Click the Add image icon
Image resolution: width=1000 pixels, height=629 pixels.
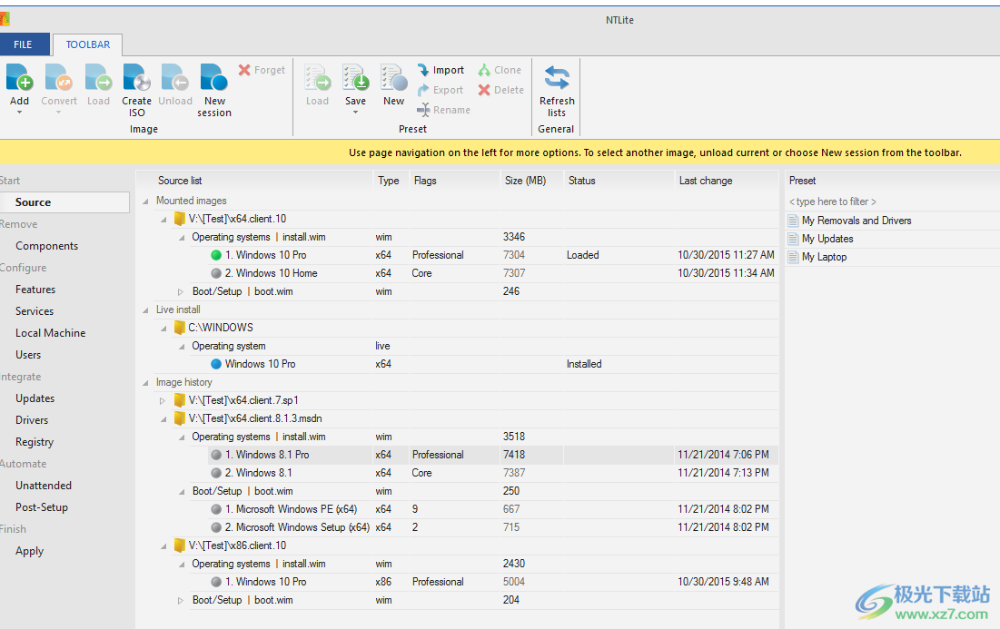(x=19, y=78)
